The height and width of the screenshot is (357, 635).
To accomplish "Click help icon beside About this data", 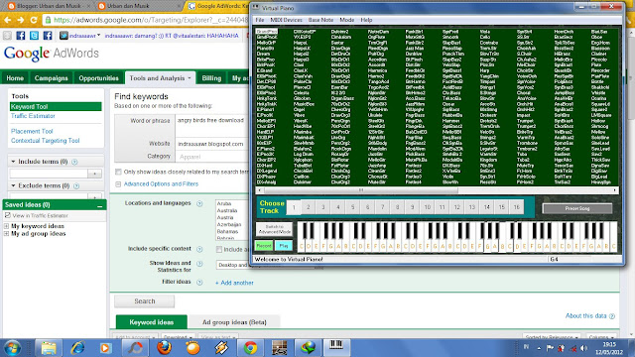I will 612,316.
